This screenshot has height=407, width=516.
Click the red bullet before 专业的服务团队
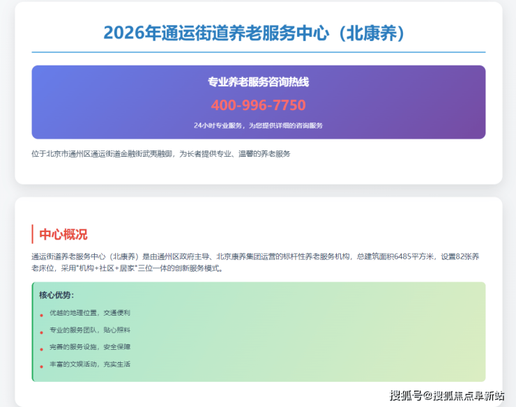point(42,332)
